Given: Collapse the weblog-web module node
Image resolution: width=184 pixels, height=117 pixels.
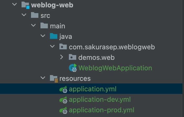Looking at the screenshot, I should [14, 5].
